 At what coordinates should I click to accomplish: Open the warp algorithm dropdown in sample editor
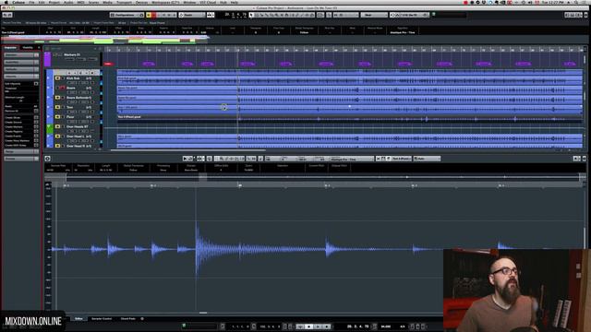coord(351,159)
